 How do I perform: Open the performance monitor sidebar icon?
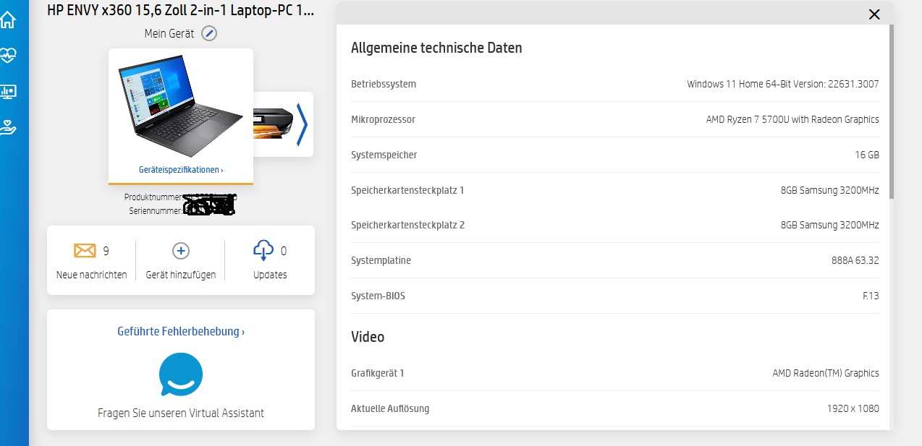(8, 92)
